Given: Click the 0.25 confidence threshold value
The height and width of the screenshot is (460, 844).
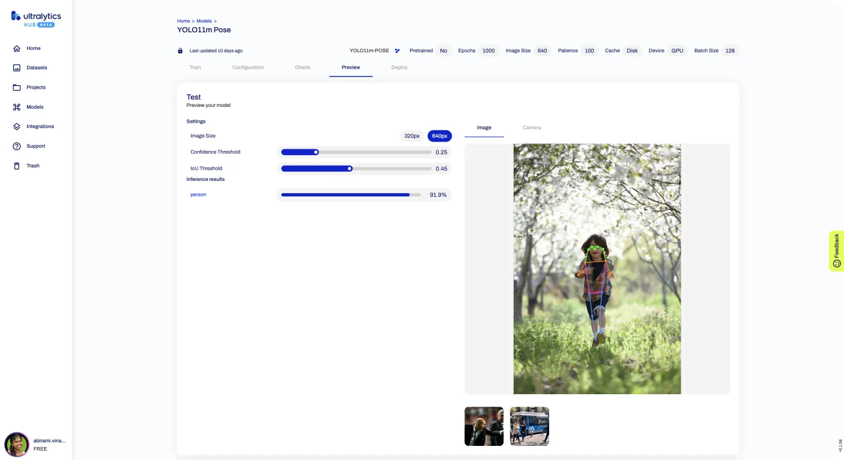Looking at the screenshot, I should tap(441, 152).
